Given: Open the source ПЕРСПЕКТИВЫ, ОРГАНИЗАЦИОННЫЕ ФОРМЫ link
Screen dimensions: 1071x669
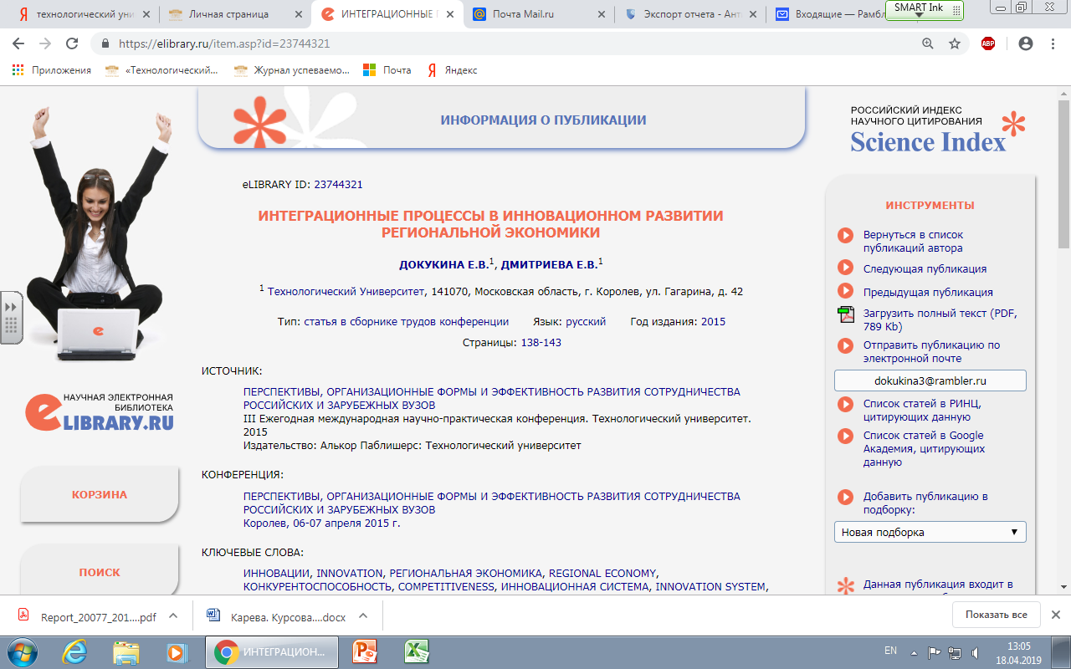Looking at the screenshot, I should pyautogui.click(x=491, y=398).
